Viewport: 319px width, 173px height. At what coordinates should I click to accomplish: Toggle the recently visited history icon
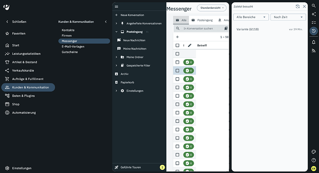tap(313, 31)
